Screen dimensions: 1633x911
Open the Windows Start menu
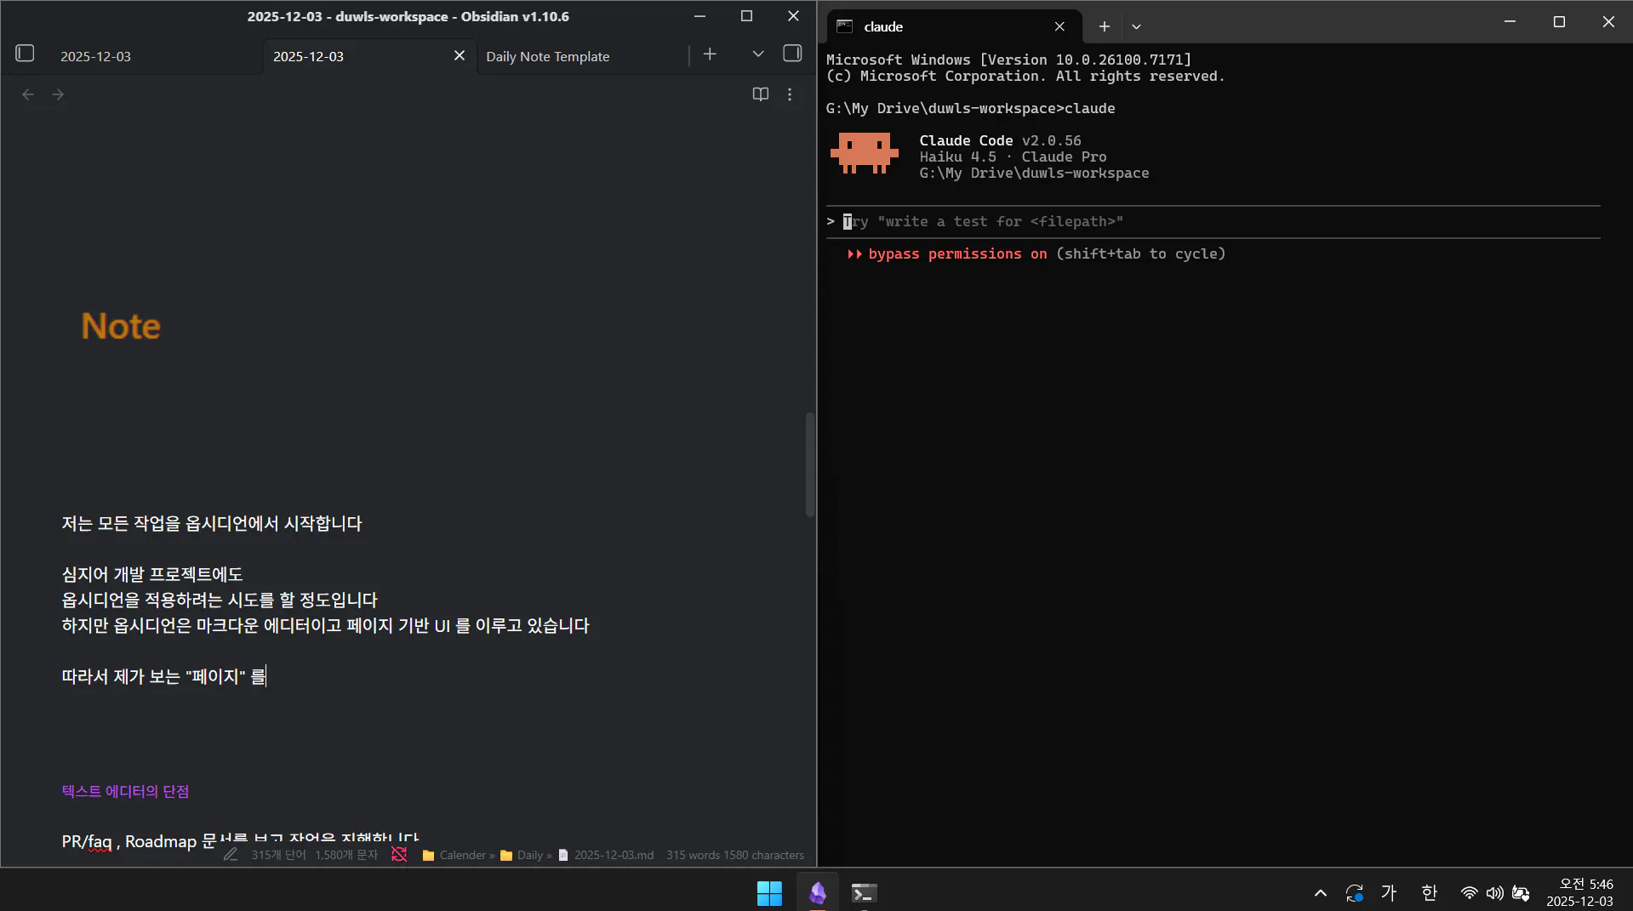click(769, 892)
